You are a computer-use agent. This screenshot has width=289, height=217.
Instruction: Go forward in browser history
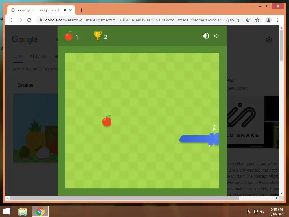[x=20, y=20]
